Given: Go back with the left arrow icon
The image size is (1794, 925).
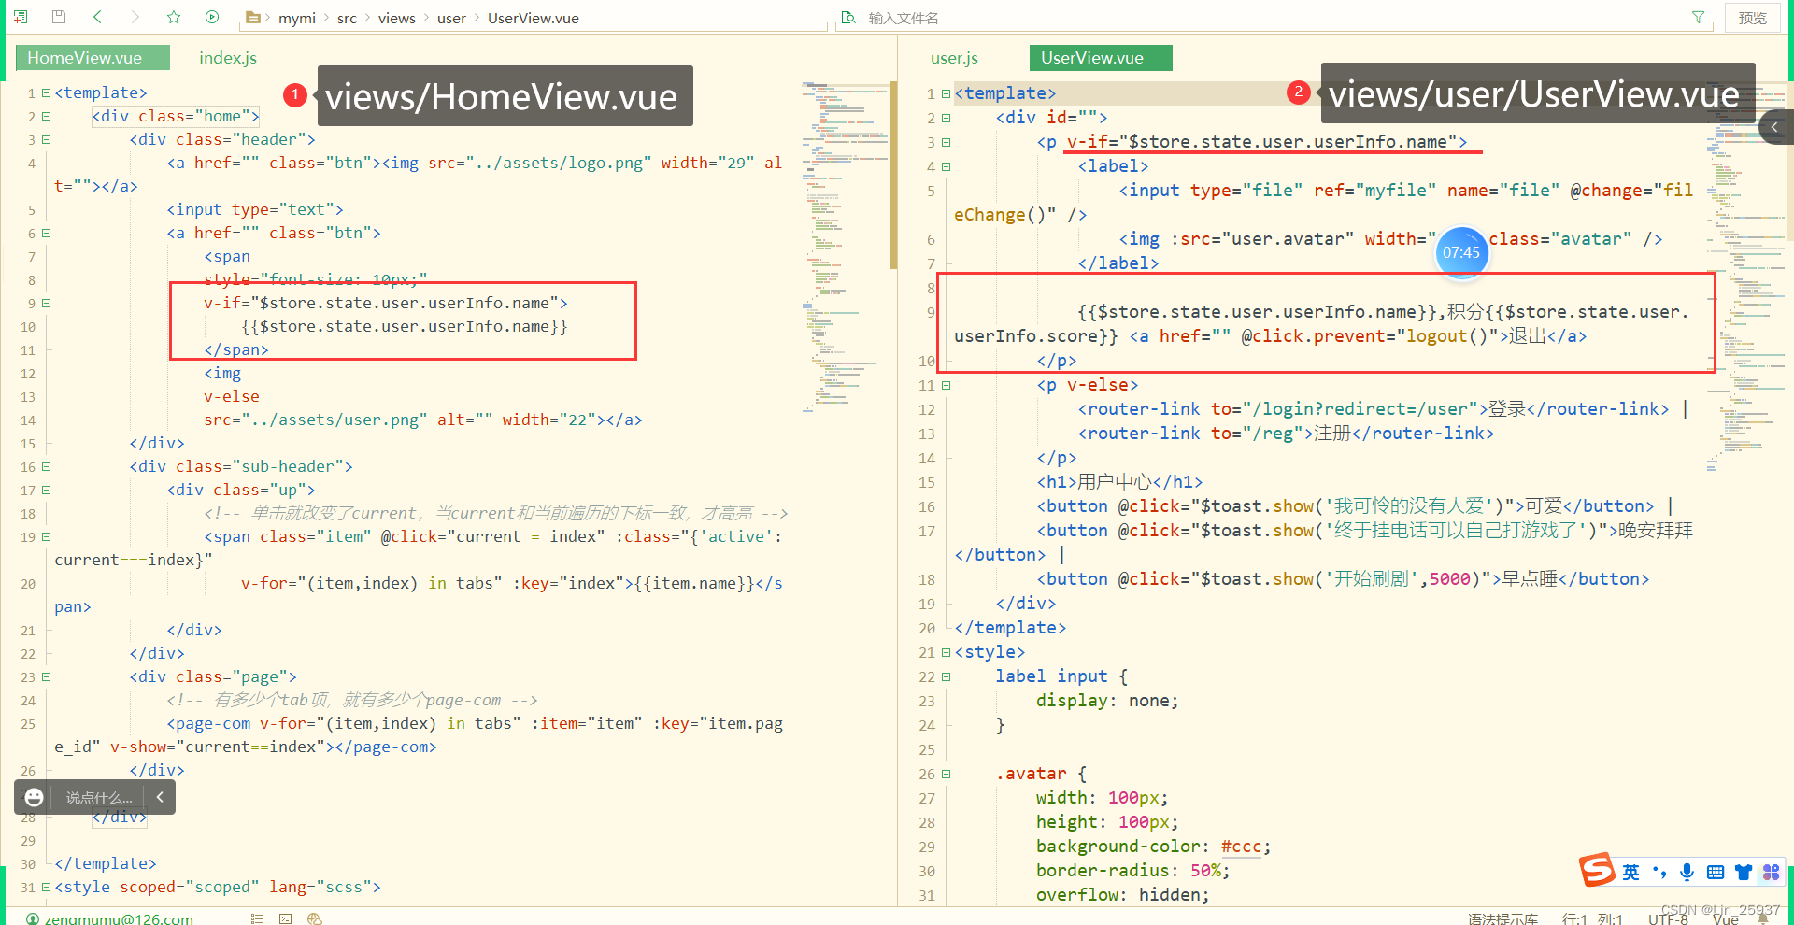Looking at the screenshot, I should click(97, 17).
